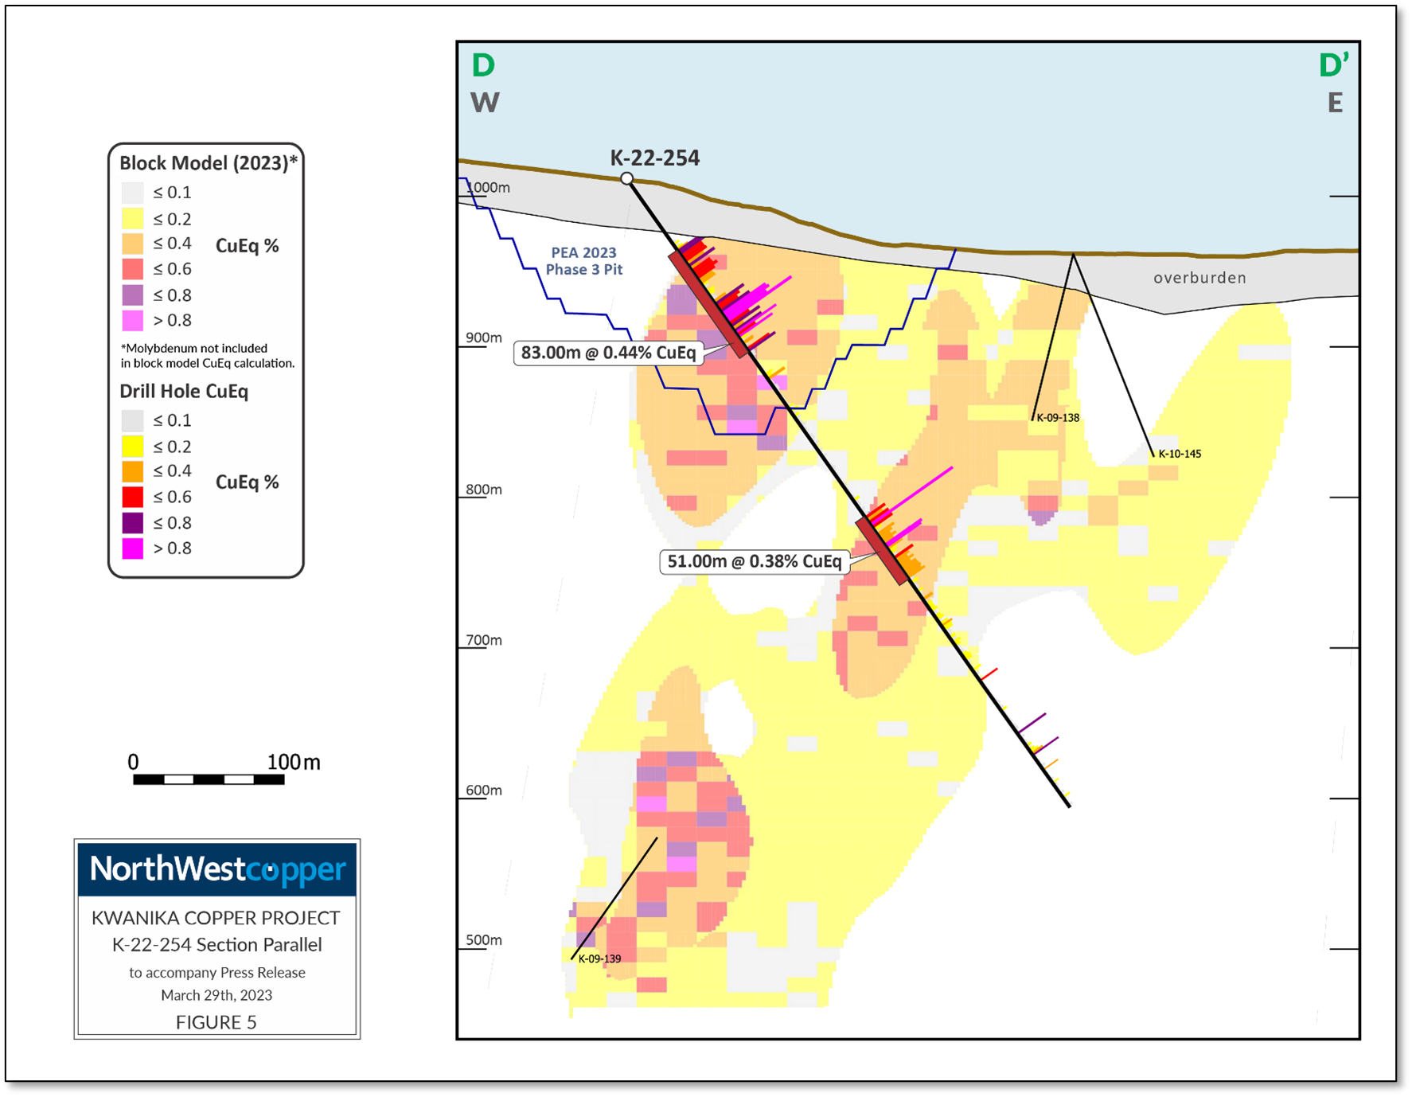1412x1097 pixels.
Task: Click the CuEq % label beside Drill Hole swatches
Action: [x=248, y=482]
